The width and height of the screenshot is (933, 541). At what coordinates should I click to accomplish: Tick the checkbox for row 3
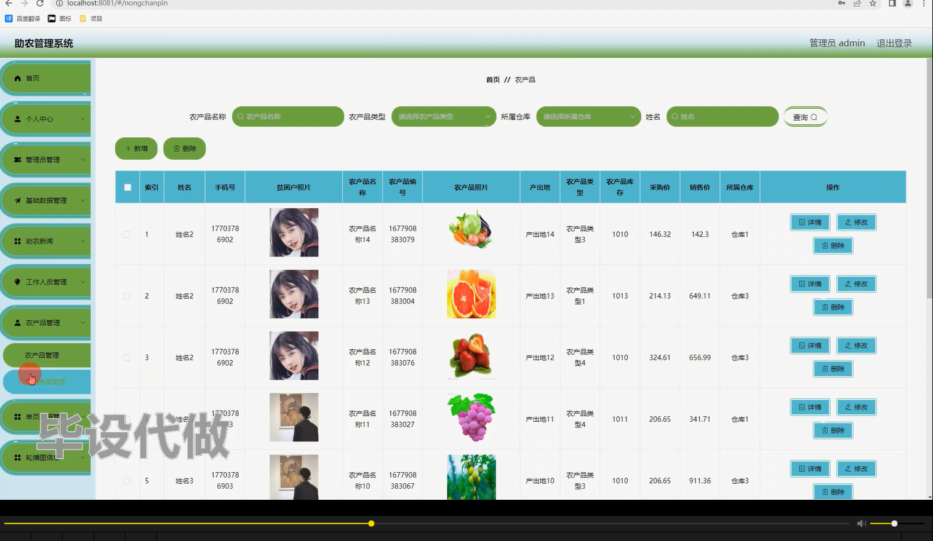127,358
